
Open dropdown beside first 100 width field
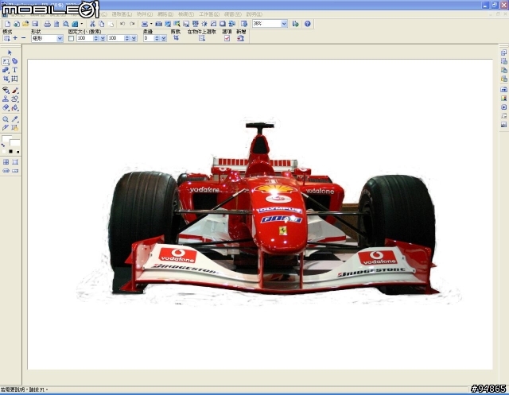click(103, 38)
